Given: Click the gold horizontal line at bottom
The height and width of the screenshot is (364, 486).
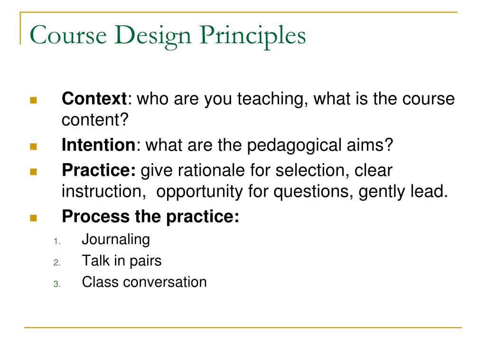Looking at the screenshot, I should point(243,327).
